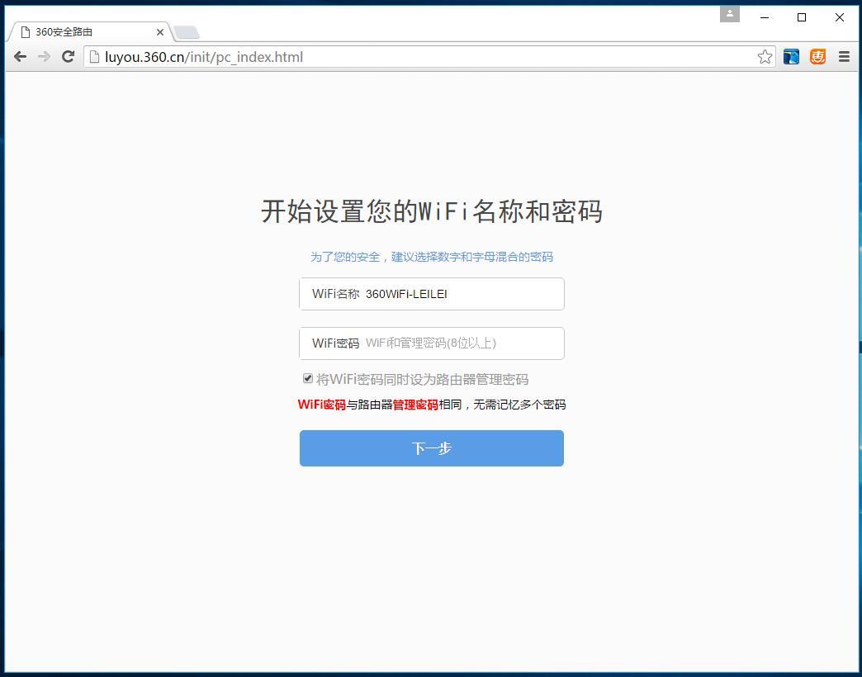The image size is (862, 677).
Task: Open the orange extension icon in toolbar
Action: pyautogui.click(x=817, y=56)
